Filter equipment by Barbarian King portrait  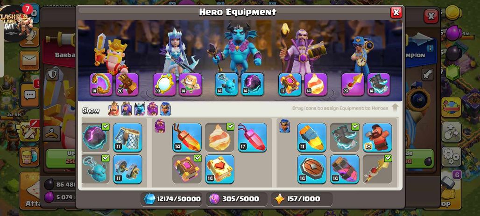113,109
